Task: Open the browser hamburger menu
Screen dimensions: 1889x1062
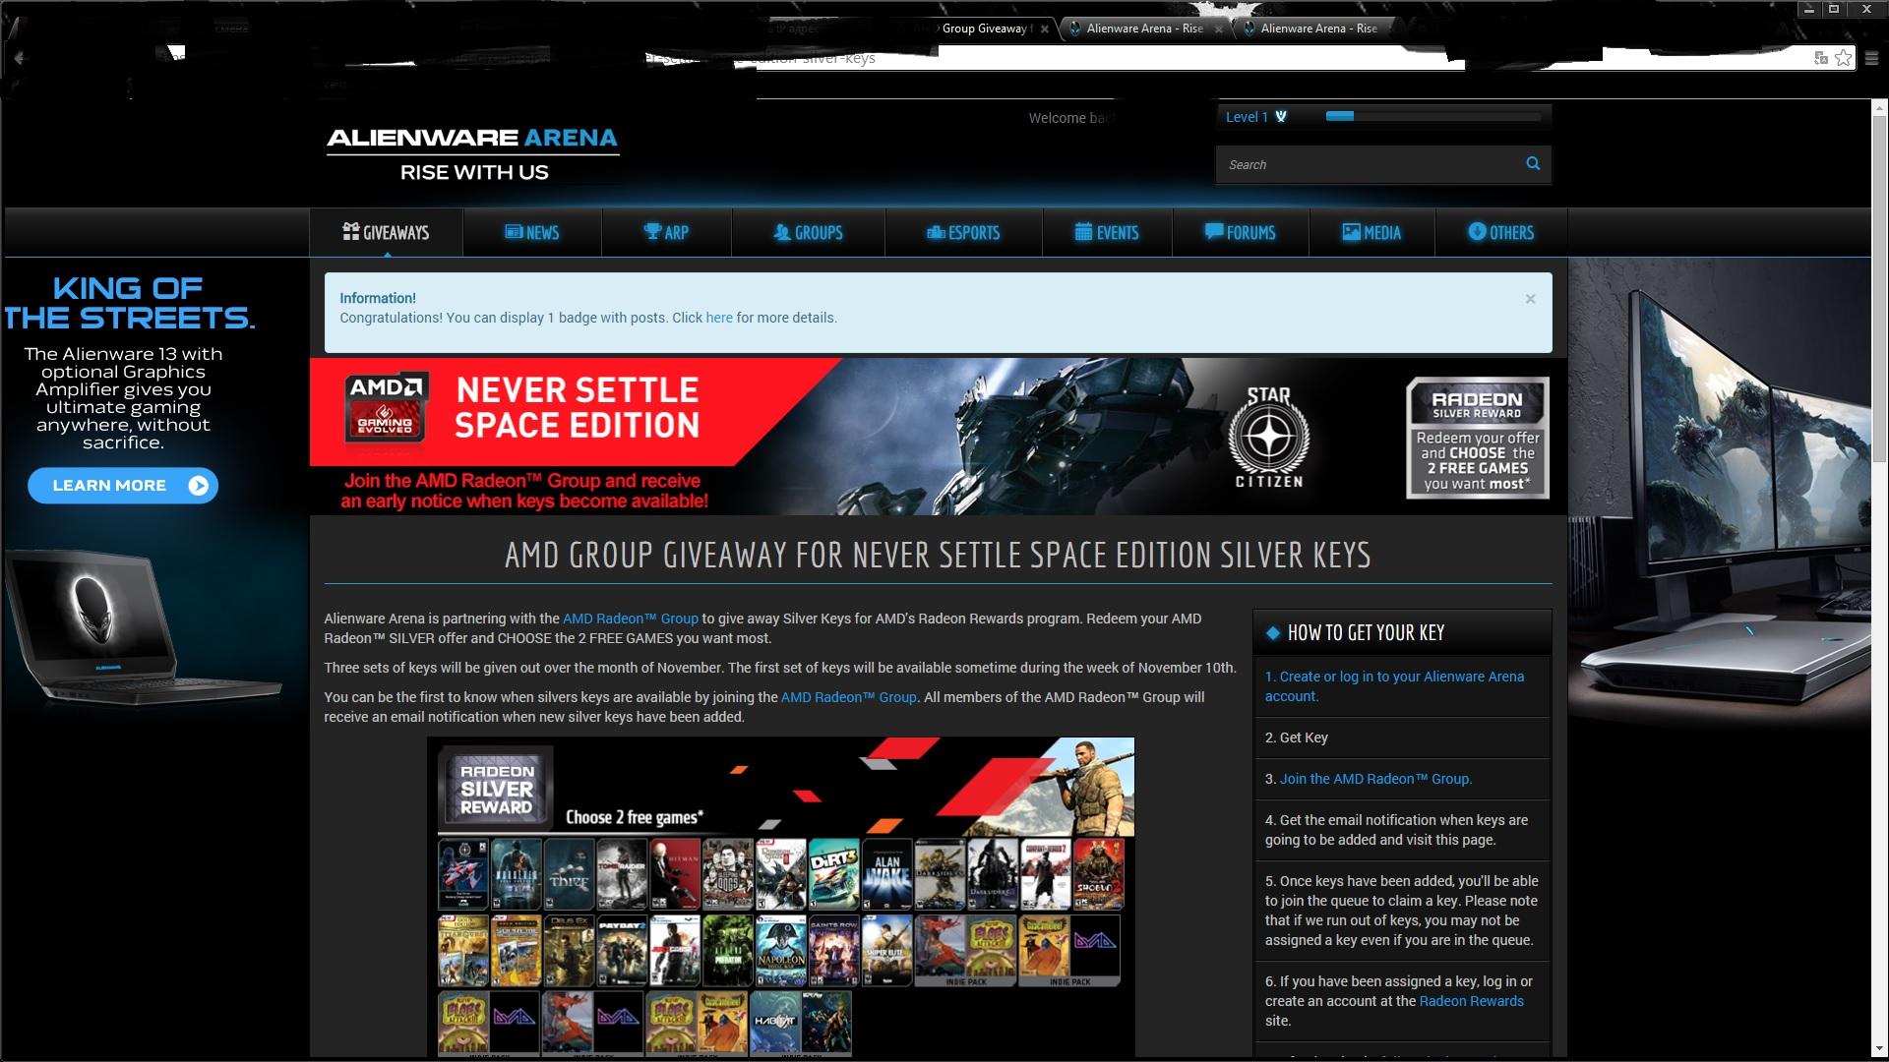Action: point(1871,58)
